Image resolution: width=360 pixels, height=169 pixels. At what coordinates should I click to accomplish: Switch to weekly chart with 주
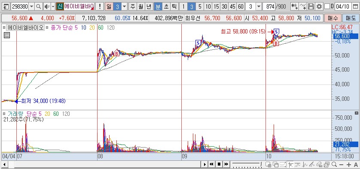point(132,6)
